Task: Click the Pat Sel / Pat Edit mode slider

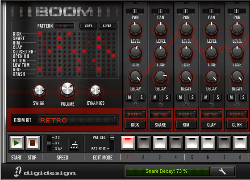Action: pos(112,143)
